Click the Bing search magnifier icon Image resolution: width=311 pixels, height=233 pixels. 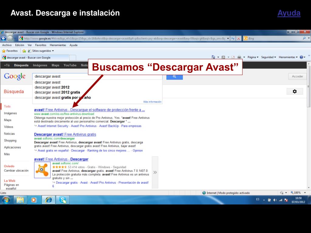304,39
